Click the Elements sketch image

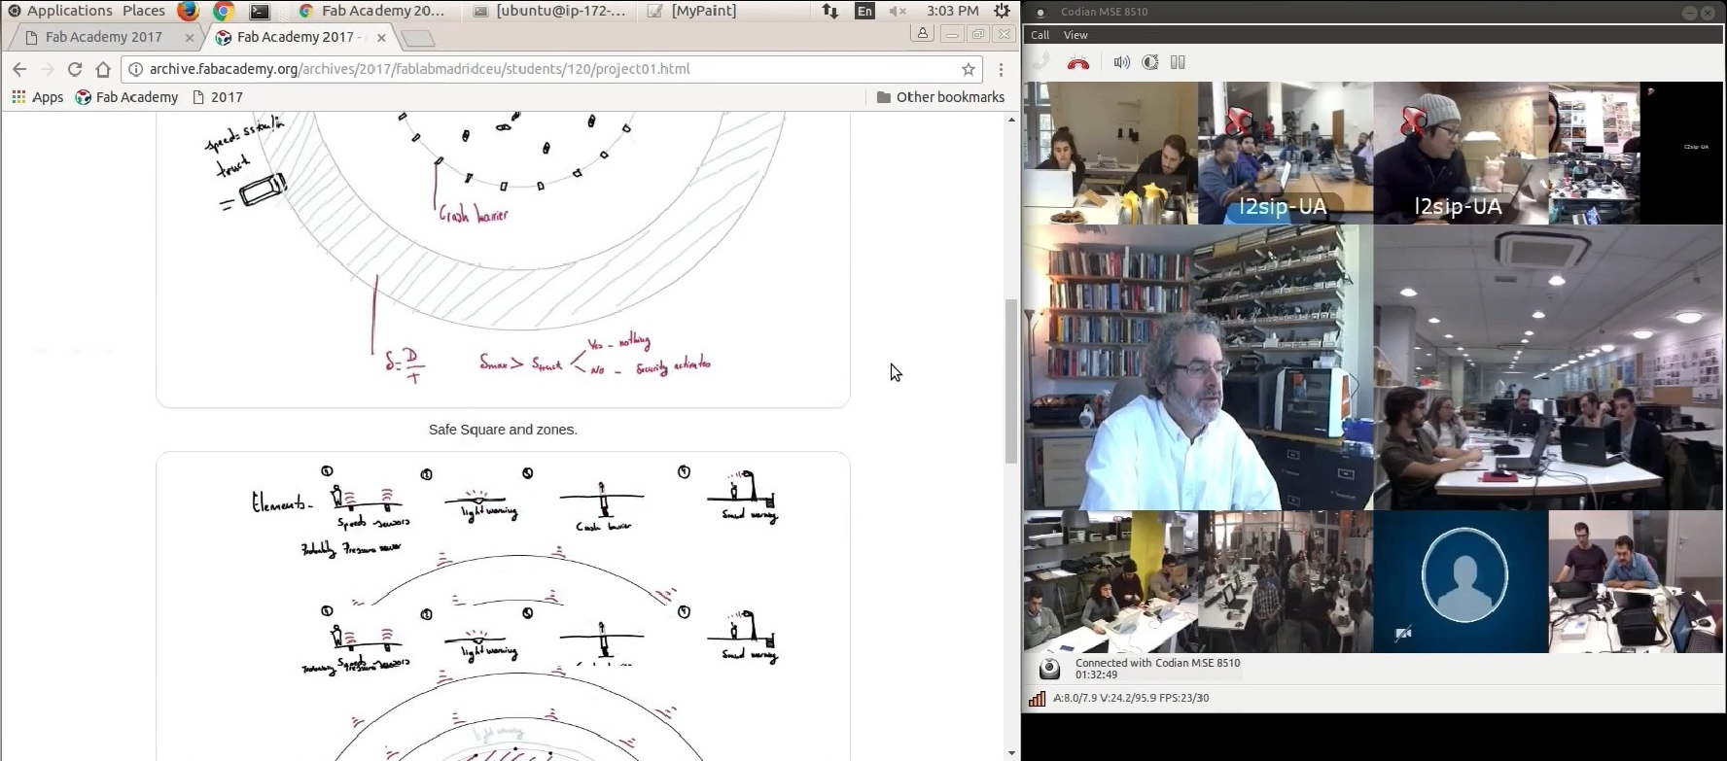(x=503, y=606)
